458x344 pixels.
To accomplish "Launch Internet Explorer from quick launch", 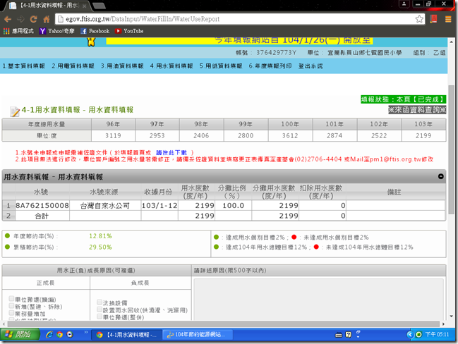I will [x=49, y=334].
